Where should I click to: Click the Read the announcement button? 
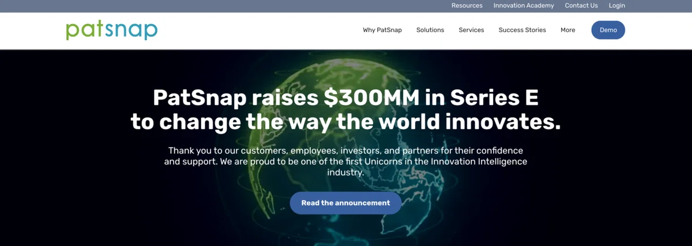coord(345,203)
